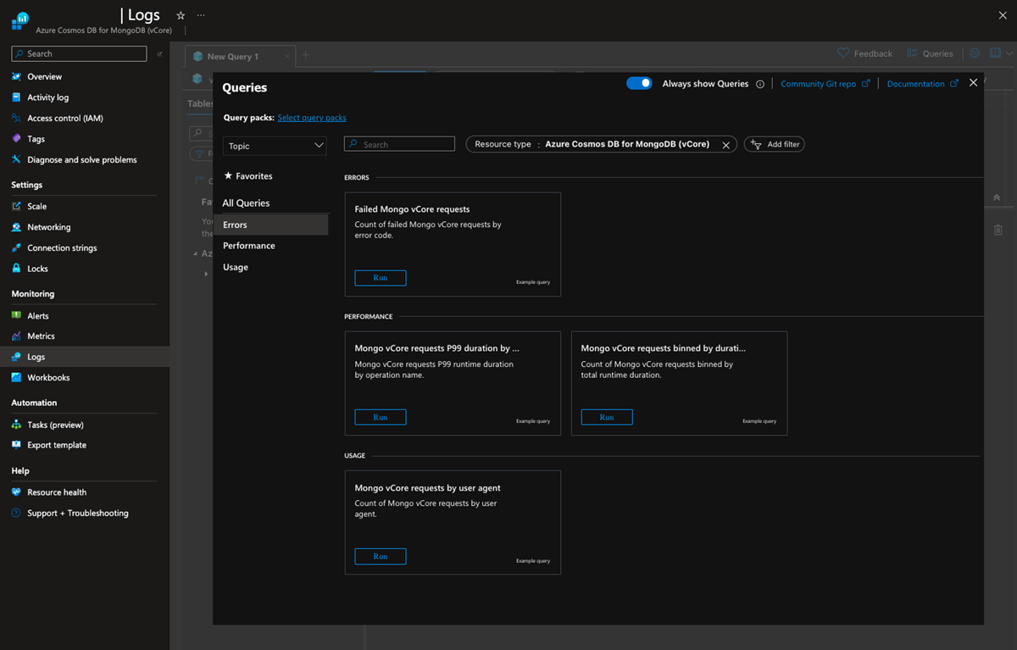Screen dimensions: 1017x650
Task: Click the Resource health heart icon
Action: (17, 492)
